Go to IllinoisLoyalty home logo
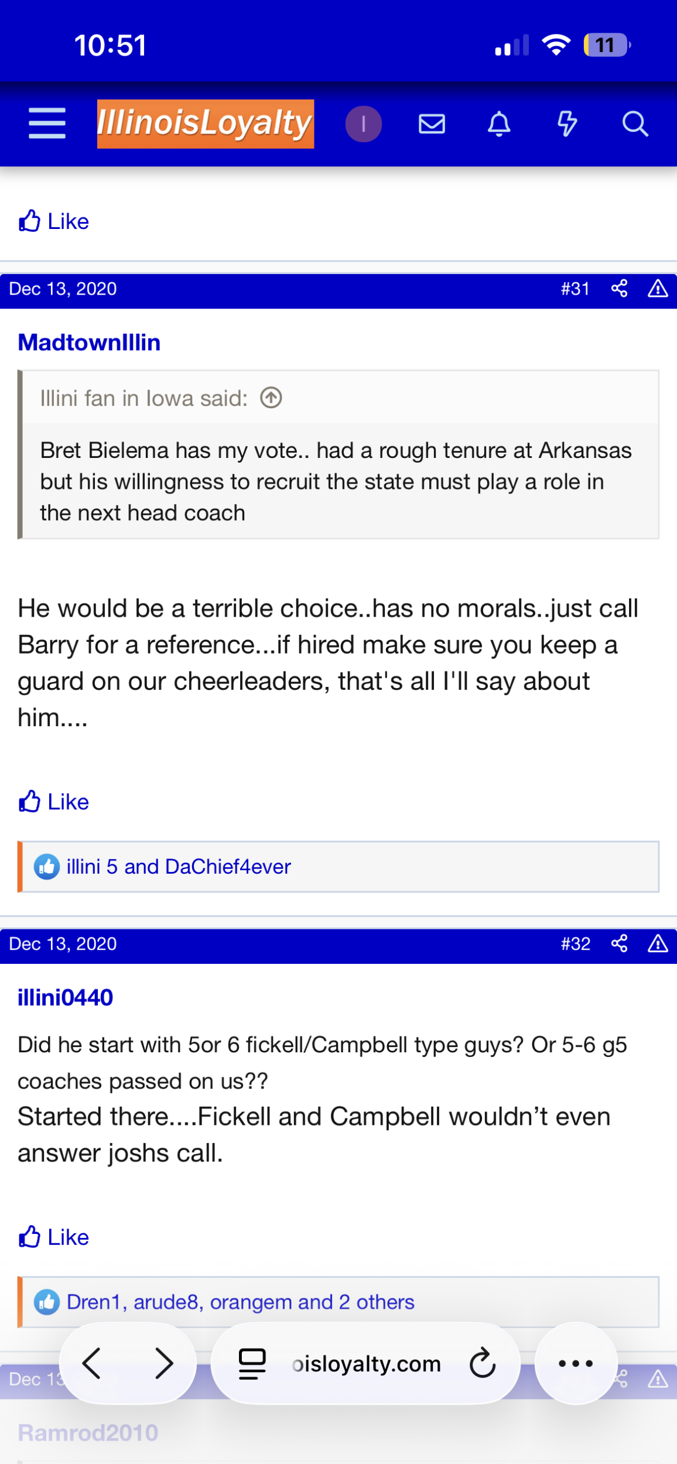This screenshot has width=677, height=1464. [x=205, y=124]
